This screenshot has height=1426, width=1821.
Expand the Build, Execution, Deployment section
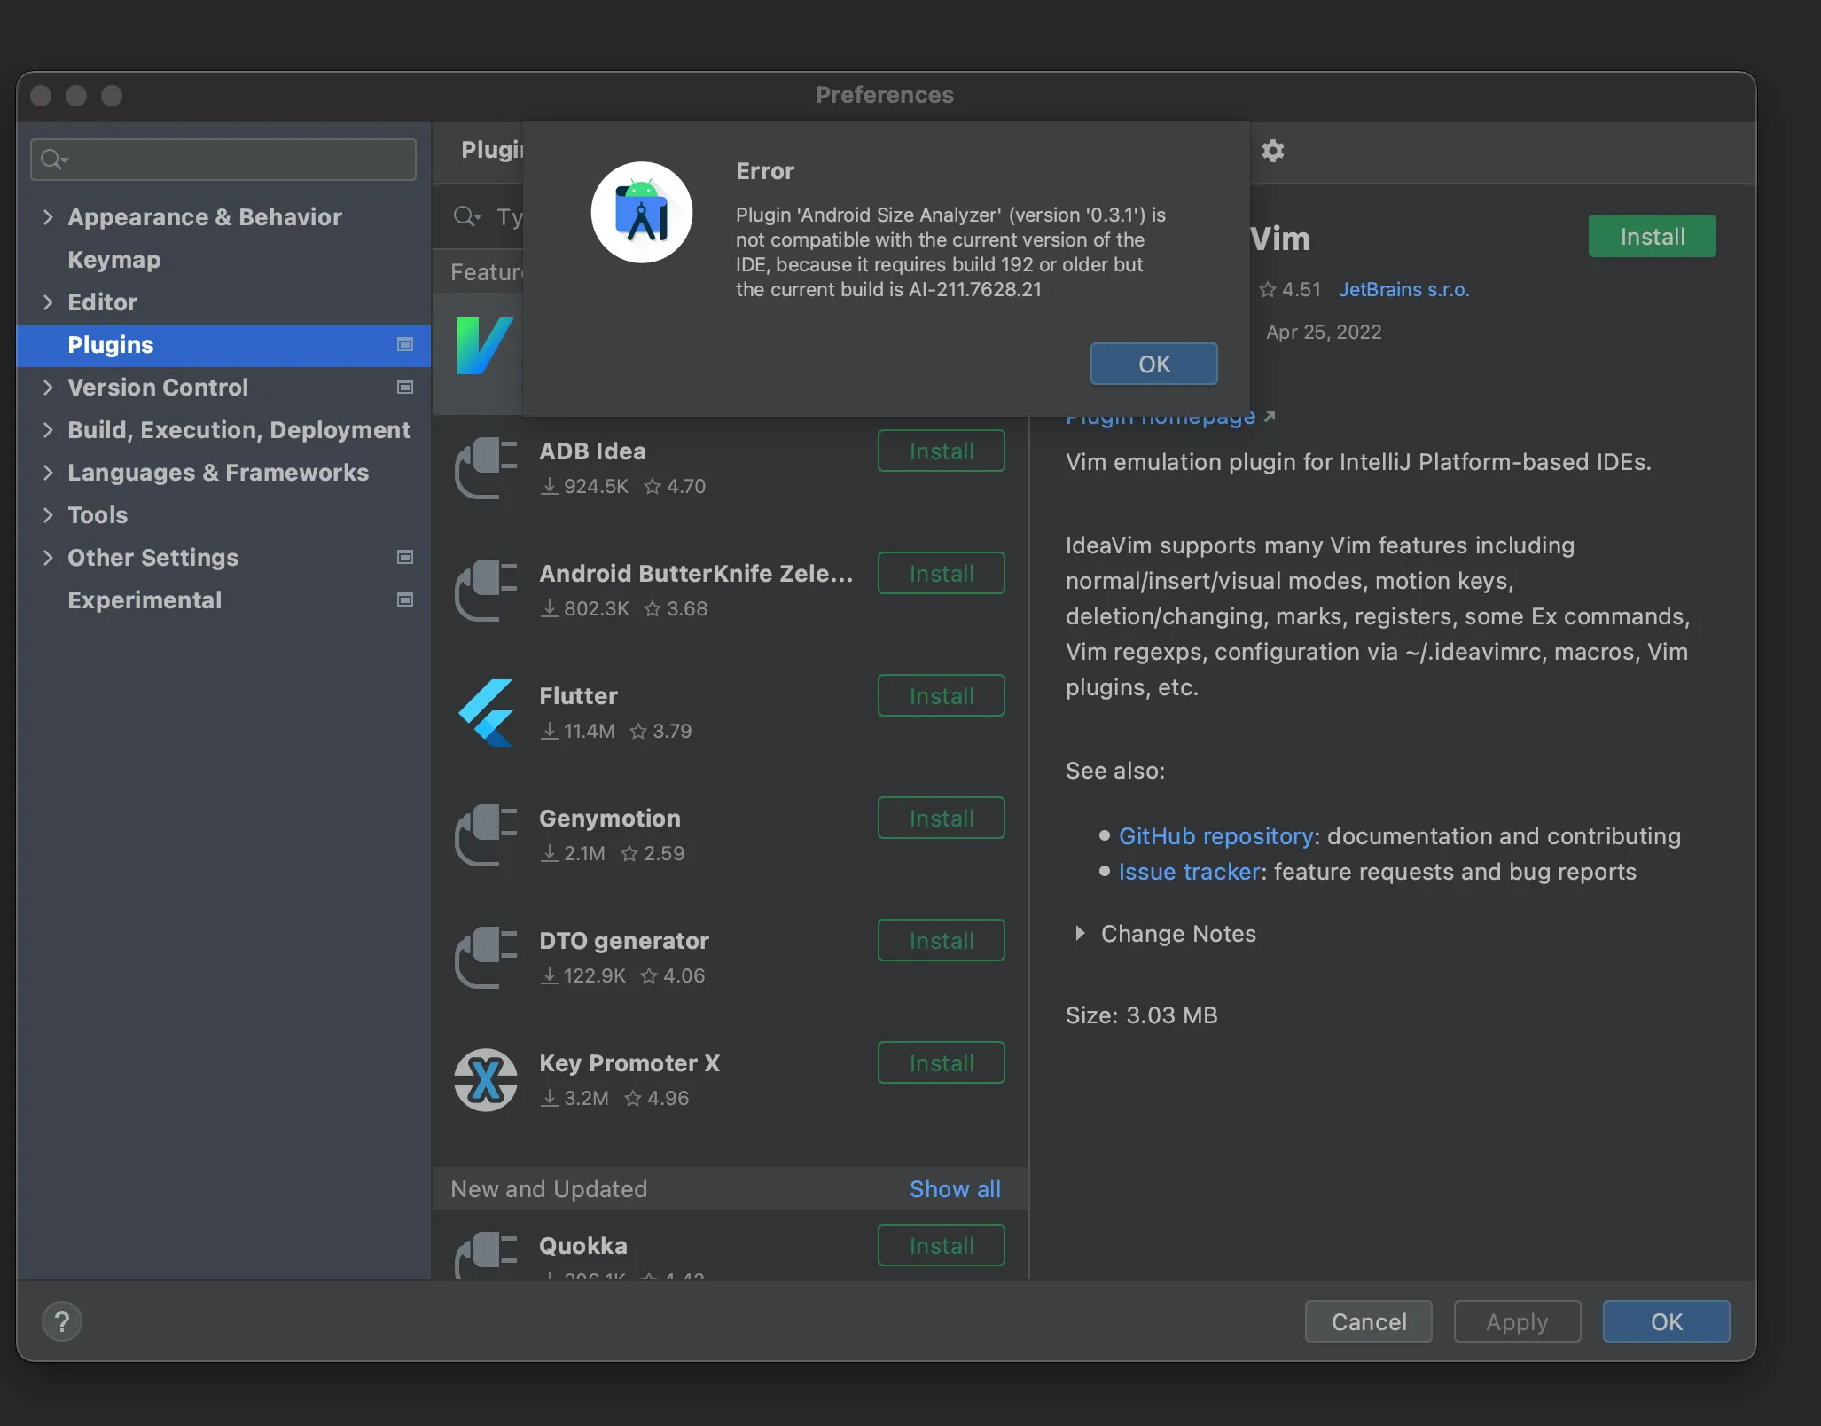48,430
